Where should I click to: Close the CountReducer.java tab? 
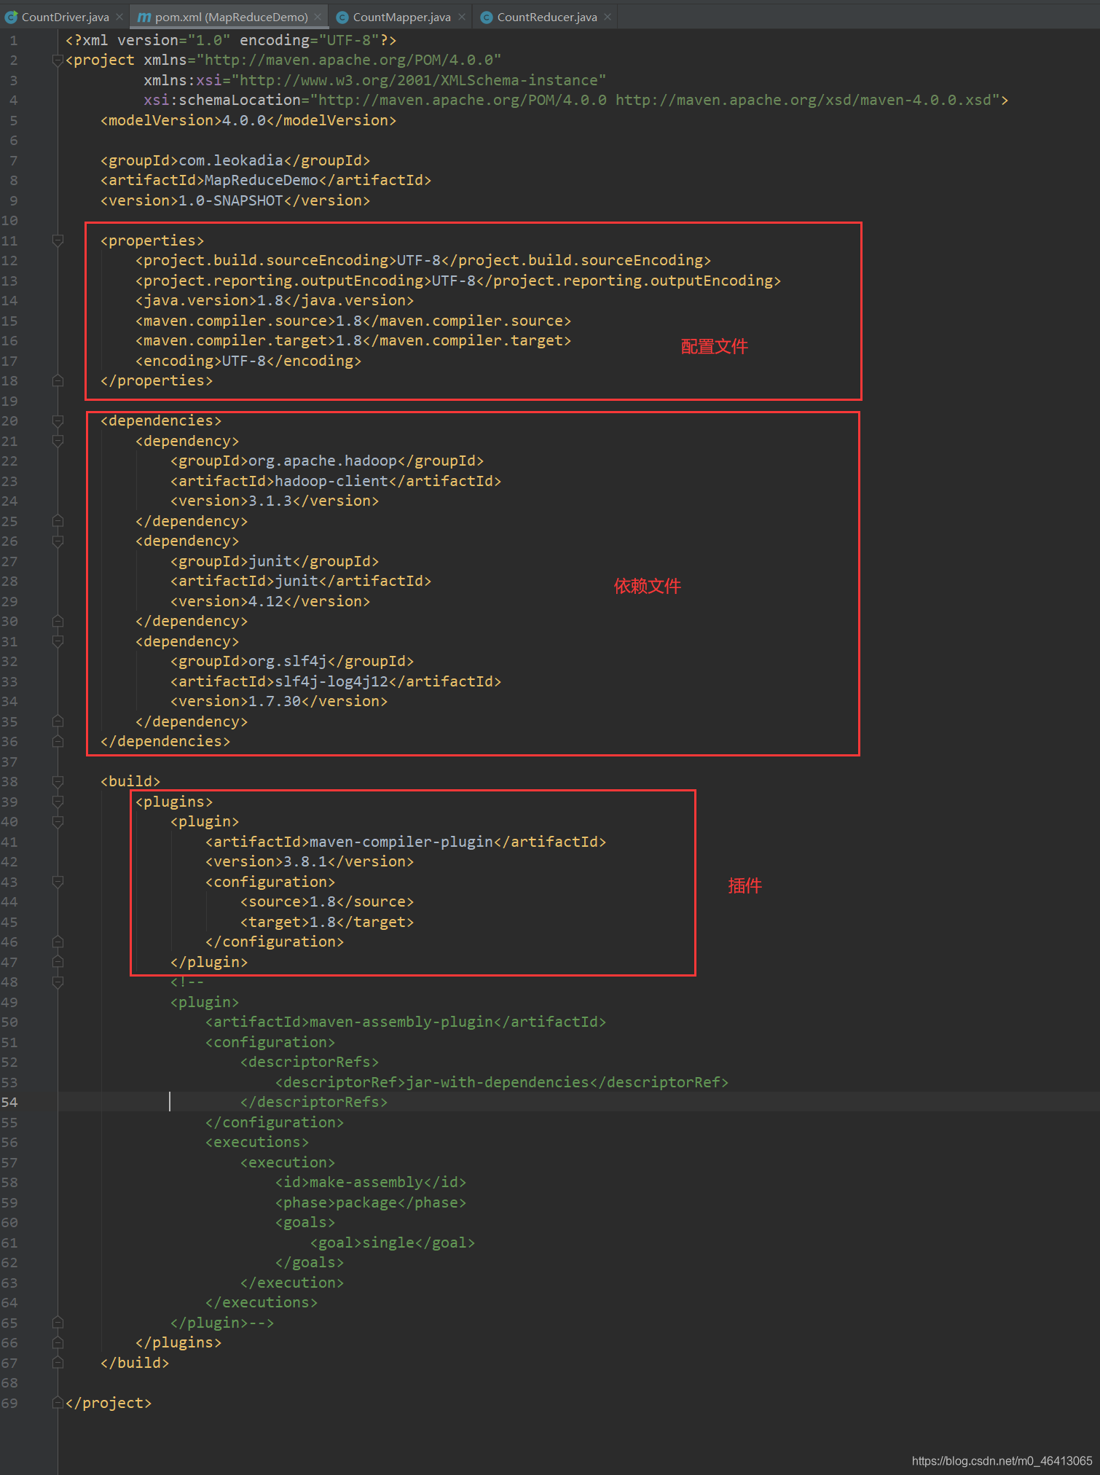pos(608,17)
